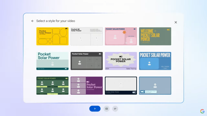Screen dimensions: 207x116
Task: Close the style selection dialog
Action: pos(176,22)
